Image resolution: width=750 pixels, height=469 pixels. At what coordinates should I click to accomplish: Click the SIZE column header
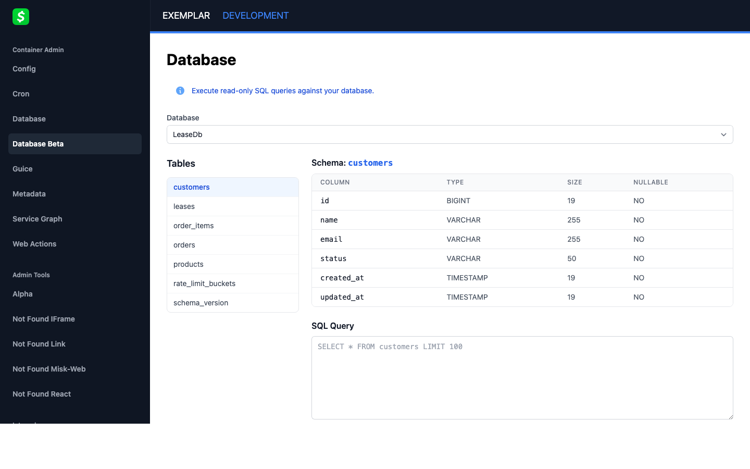point(574,182)
